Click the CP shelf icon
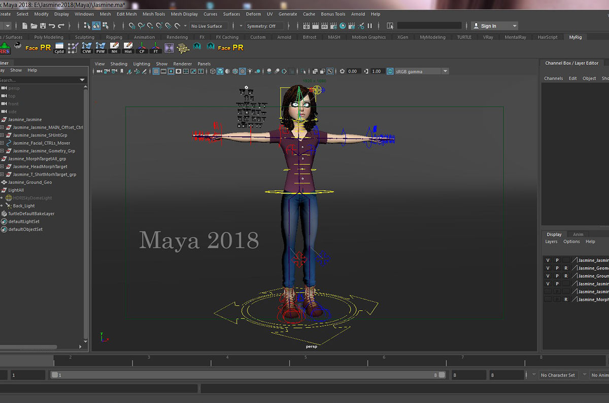Image resolution: width=609 pixels, height=403 pixels. [x=142, y=48]
